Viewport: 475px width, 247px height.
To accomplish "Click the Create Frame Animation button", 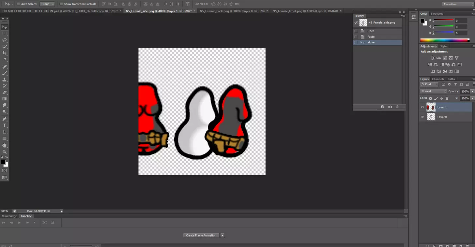I will (x=201, y=235).
